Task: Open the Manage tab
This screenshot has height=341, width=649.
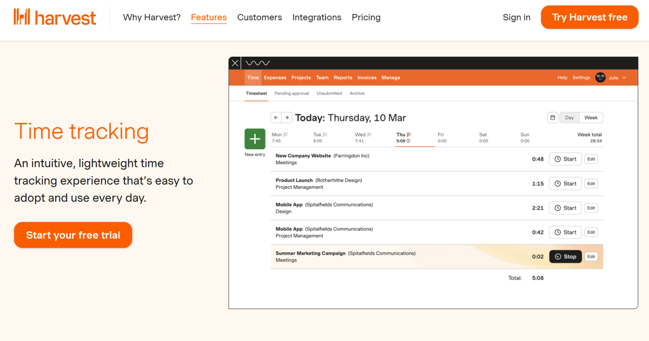Action: [391, 77]
